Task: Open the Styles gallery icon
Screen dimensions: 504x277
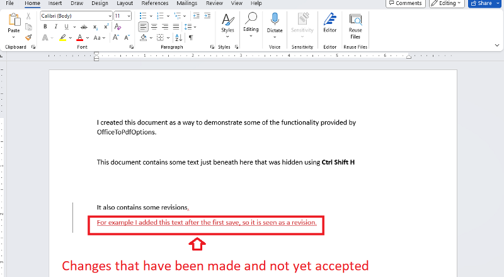Action: tap(227, 20)
